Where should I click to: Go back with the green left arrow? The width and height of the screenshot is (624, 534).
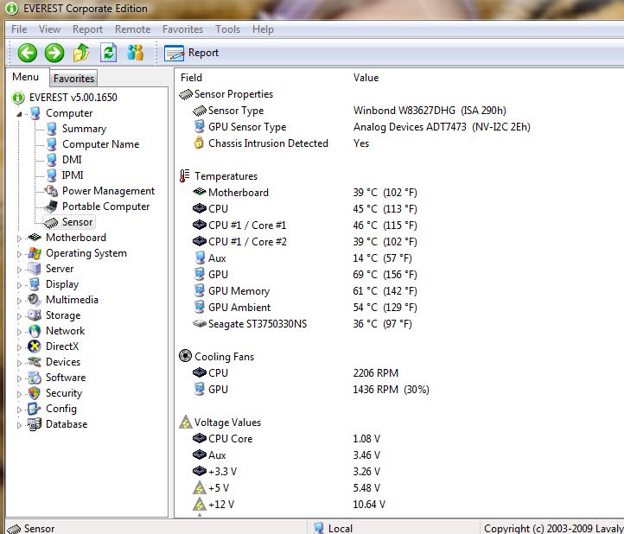click(x=28, y=53)
